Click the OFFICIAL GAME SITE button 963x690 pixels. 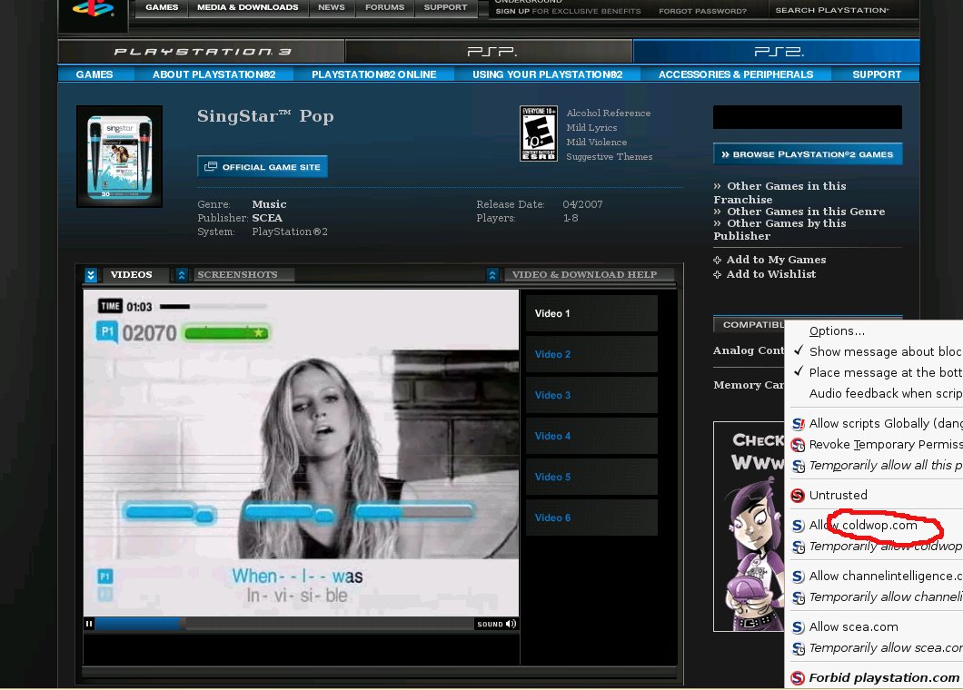[x=263, y=166]
